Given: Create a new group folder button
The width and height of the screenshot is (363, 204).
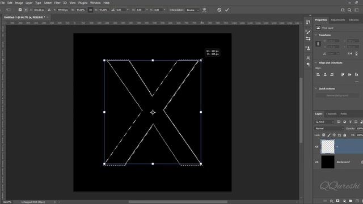Looking at the screenshot, I should 351,201.
